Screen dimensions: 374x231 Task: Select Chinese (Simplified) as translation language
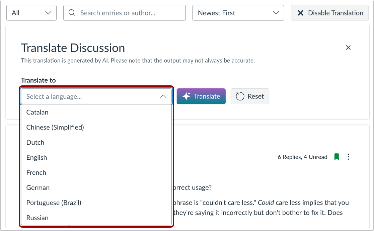55,127
